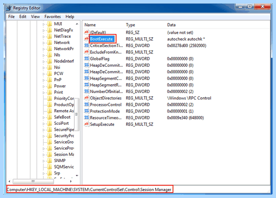The width and height of the screenshot is (276, 198).
Task: Click the ObjectDirectories string icon
Action: pos(86,98)
